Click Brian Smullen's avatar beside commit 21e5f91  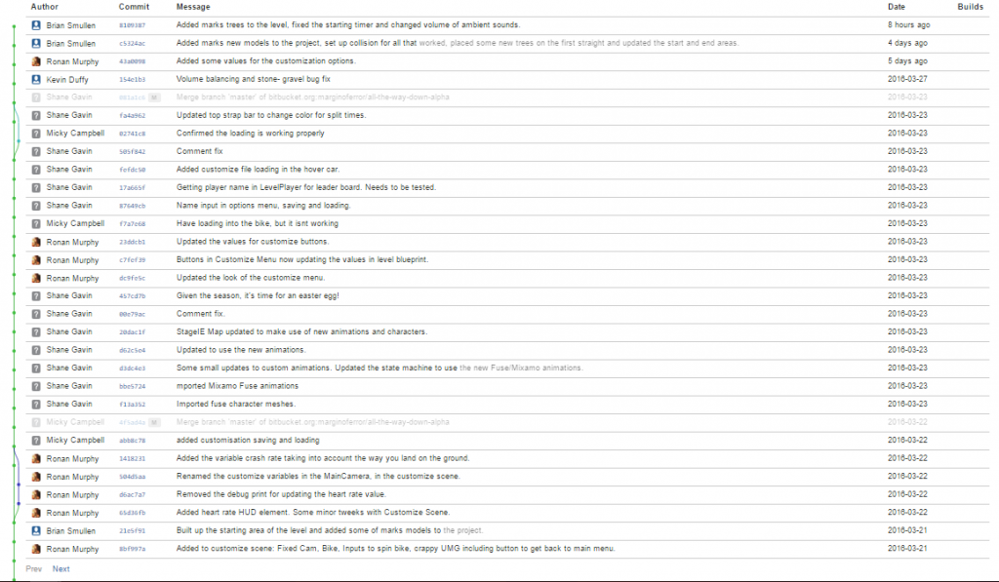tap(36, 530)
